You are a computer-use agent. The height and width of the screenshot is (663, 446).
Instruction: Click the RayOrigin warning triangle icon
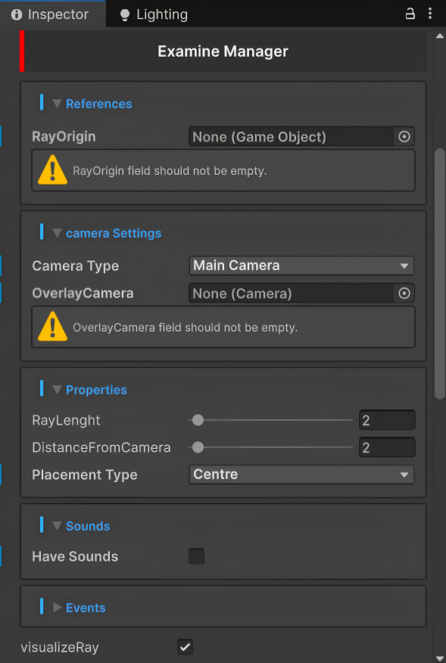[x=52, y=170]
